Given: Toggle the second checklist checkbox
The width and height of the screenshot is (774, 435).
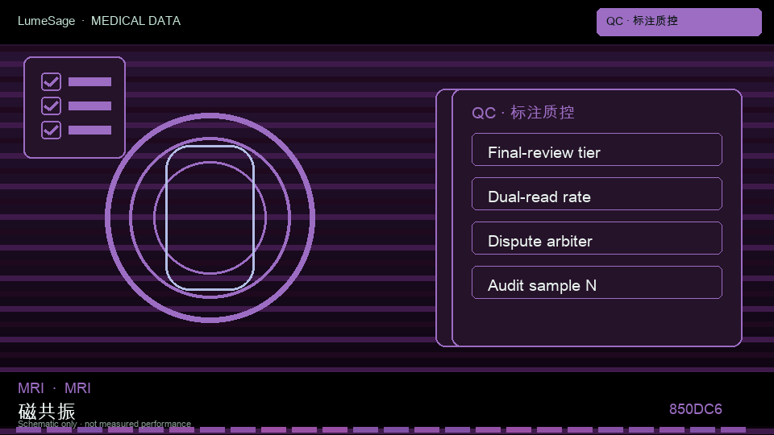Looking at the screenshot, I should 52,106.
